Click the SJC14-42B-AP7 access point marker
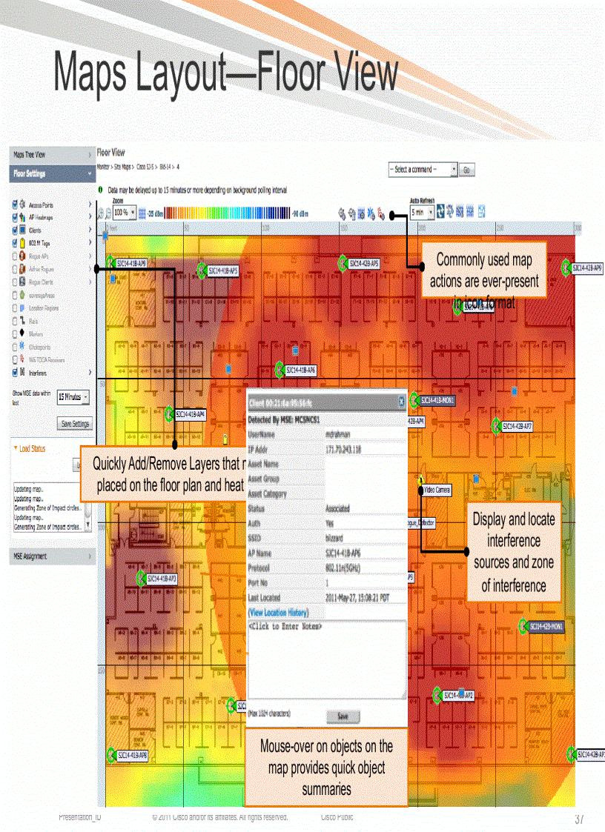 496,426
